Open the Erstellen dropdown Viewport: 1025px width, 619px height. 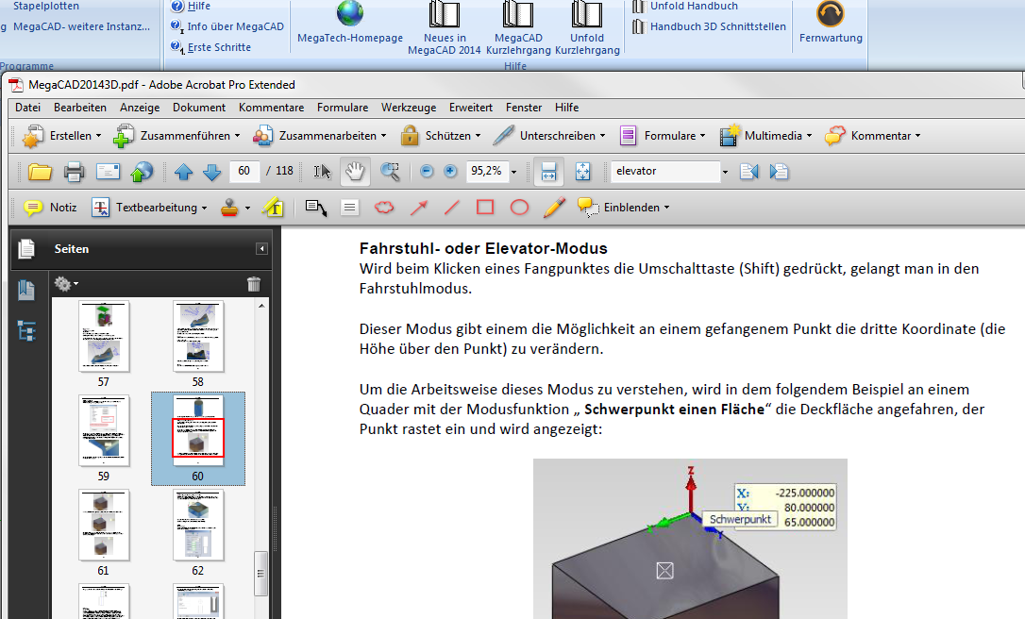pos(62,136)
